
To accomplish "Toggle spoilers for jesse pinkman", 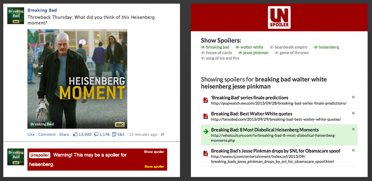I will pyautogui.click(x=253, y=53).
